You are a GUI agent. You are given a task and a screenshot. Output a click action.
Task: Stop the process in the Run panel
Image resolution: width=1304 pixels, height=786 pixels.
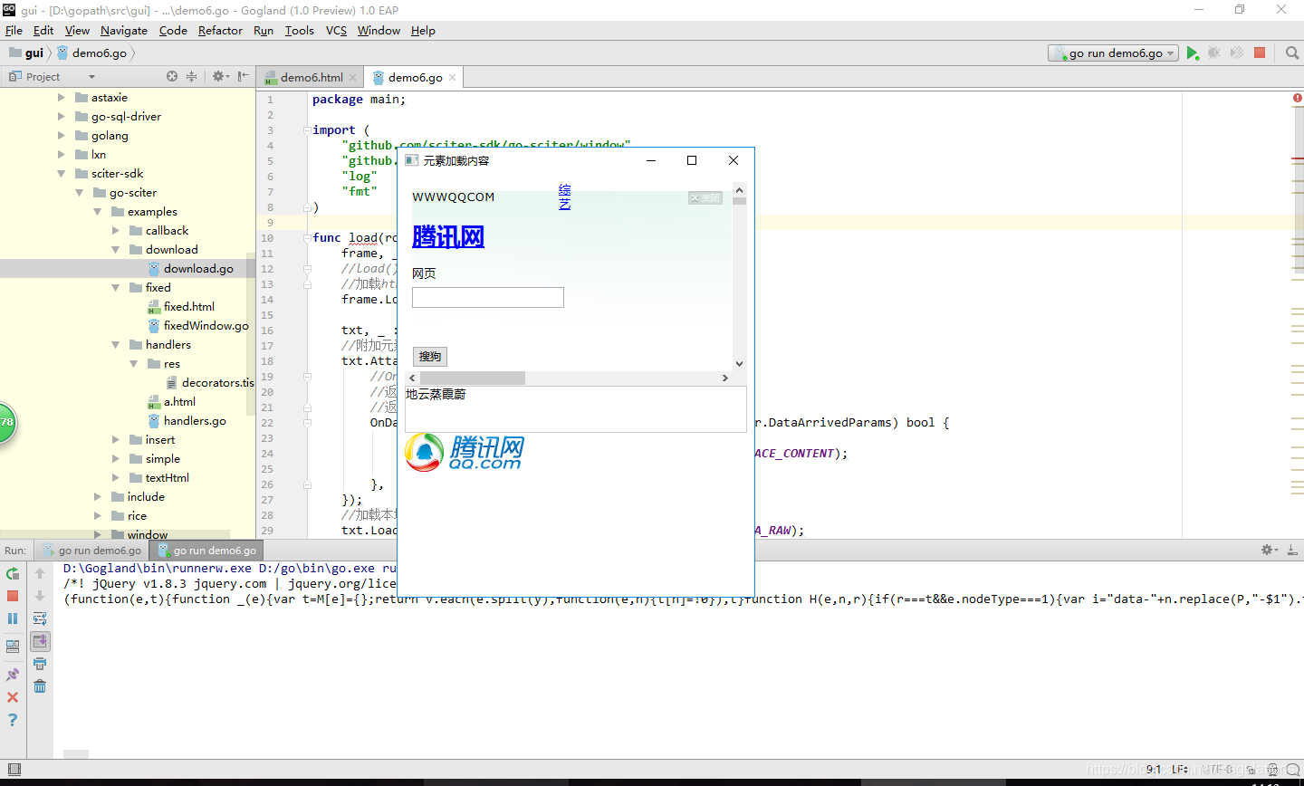(x=13, y=596)
